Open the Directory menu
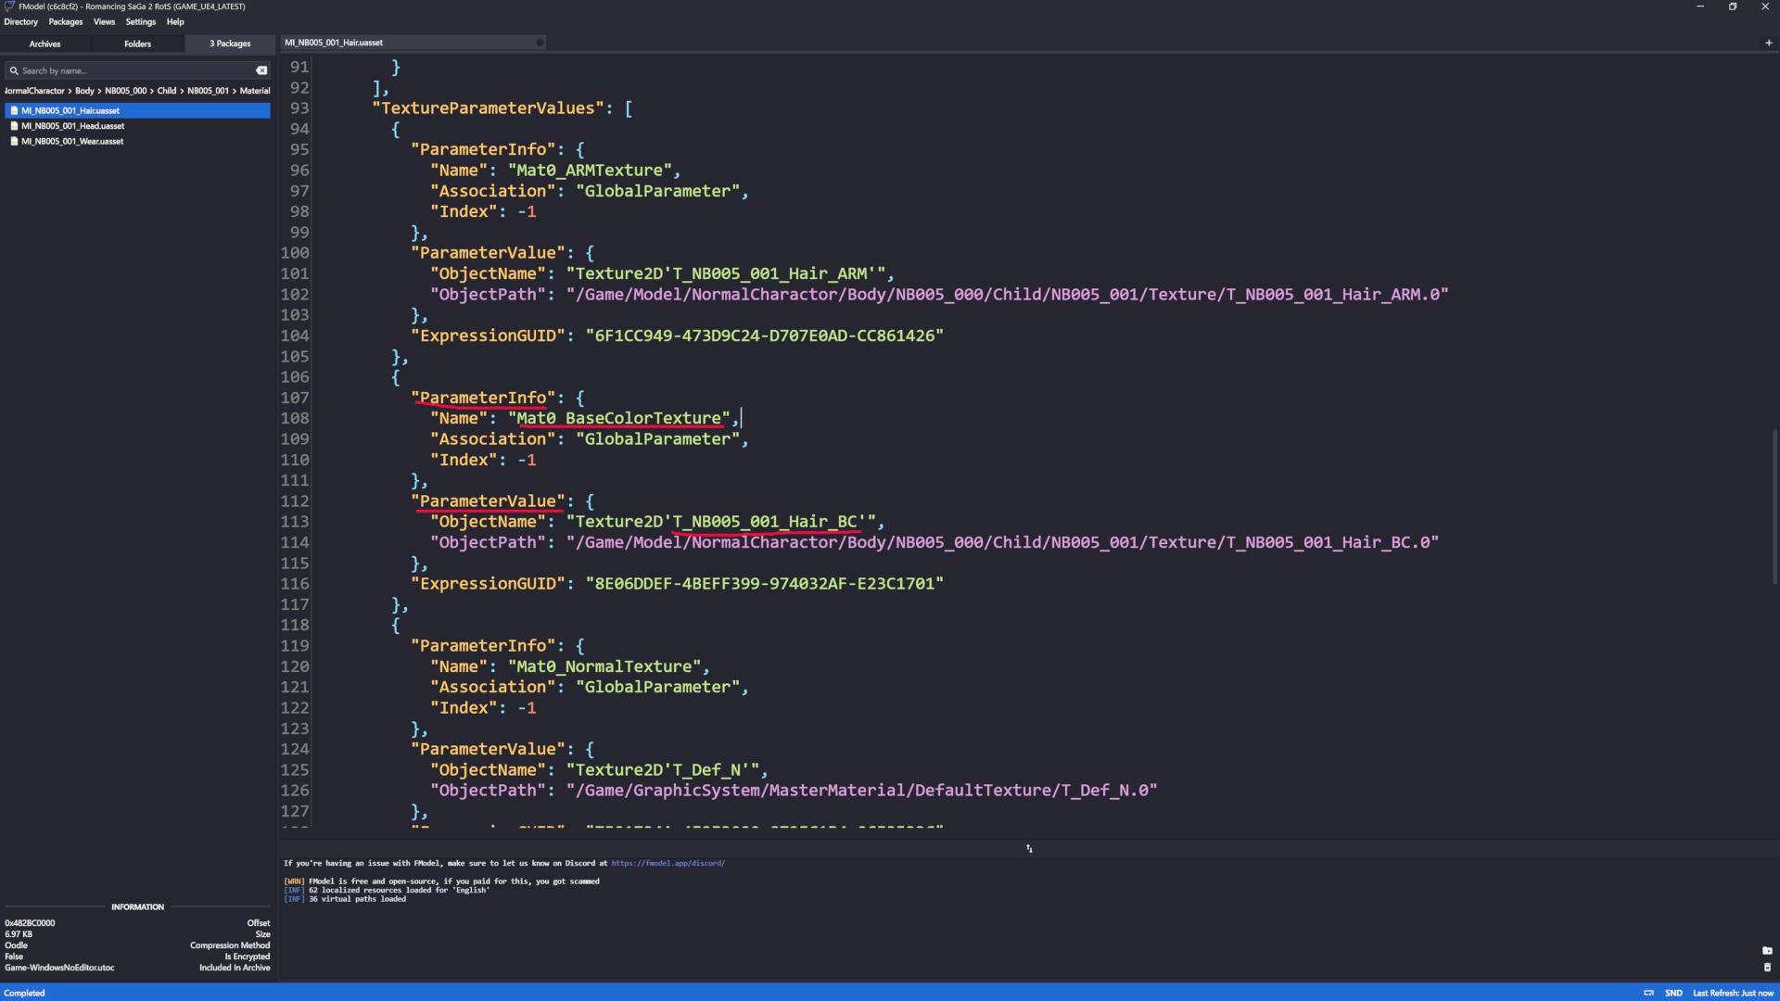The width and height of the screenshot is (1780, 1001). click(x=21, y=22)
